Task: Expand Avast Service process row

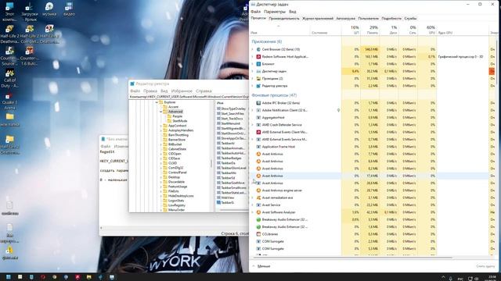Action: point(252,205)
